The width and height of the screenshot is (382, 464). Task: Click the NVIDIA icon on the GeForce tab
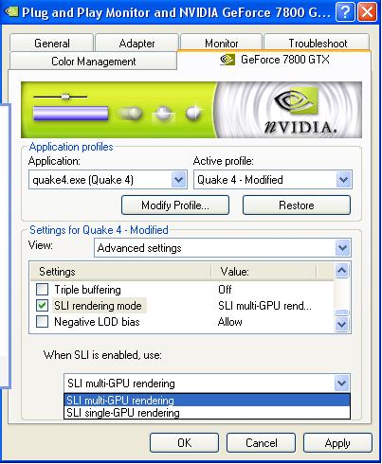227,60
